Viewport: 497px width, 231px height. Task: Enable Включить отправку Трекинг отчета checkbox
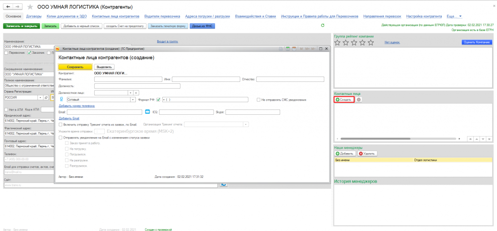pyautogui.click(x=61, y=124)
